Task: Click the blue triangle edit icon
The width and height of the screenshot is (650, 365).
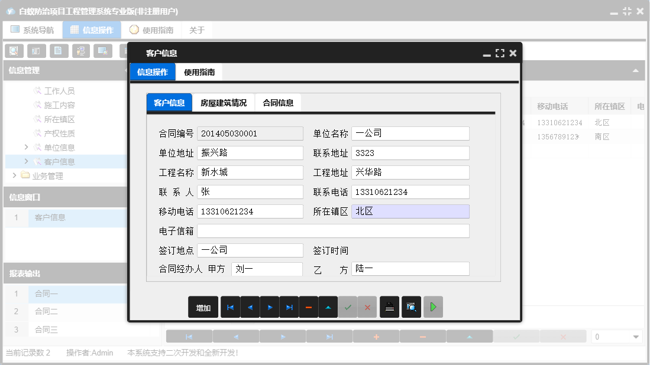Action: pyautogui.click(x=328, y=307)
